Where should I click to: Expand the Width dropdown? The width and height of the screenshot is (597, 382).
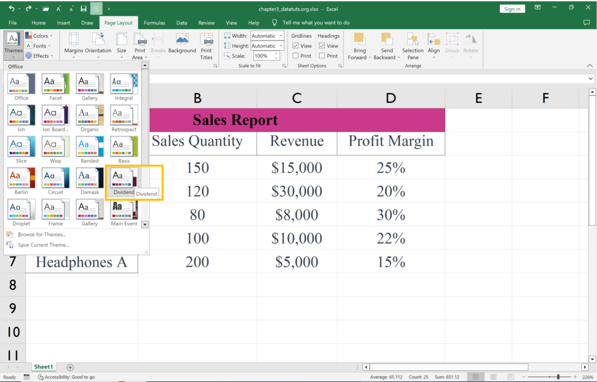[x=280, y=36]
